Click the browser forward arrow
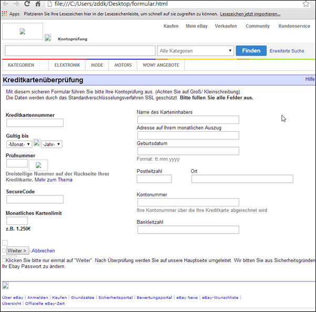Screen dimensions: 316x312 click(x=16, y=4)
